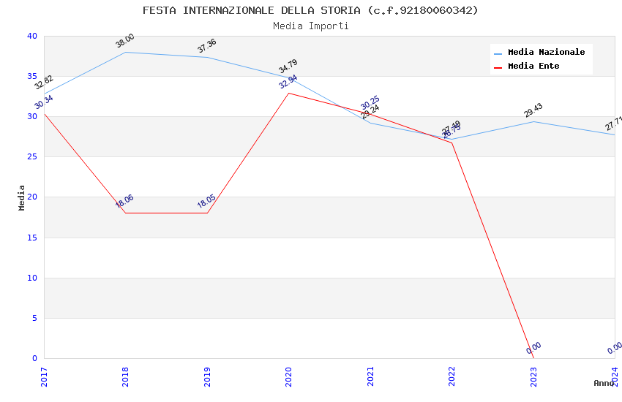The width and height of the screenshot is (622, 402).
Task: Click the vertical Media y-axis title
Action: coord(22,197)
